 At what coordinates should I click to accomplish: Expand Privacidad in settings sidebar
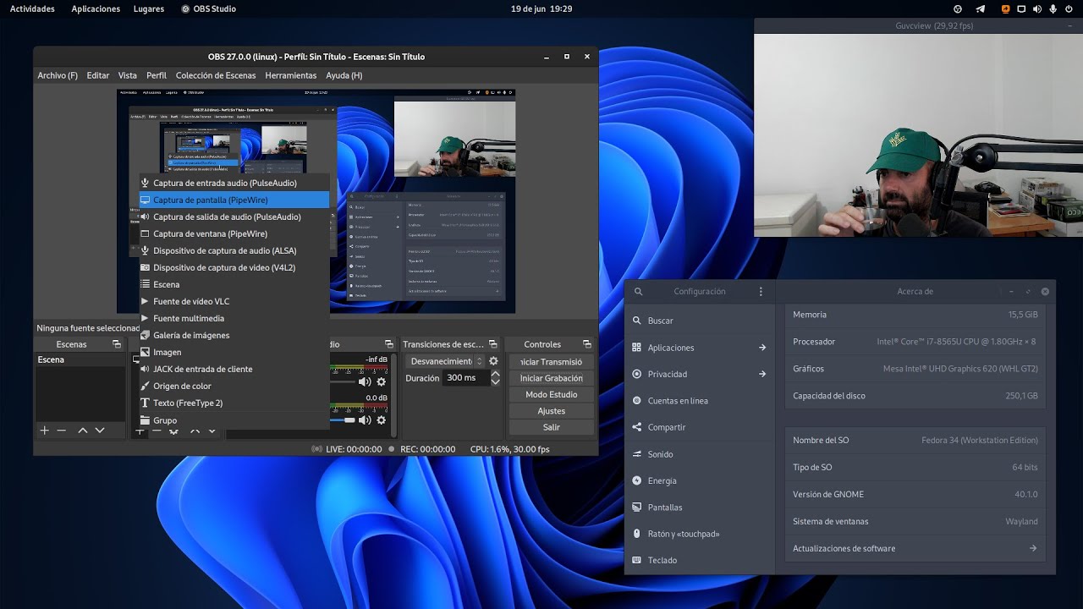coord(700,374)
